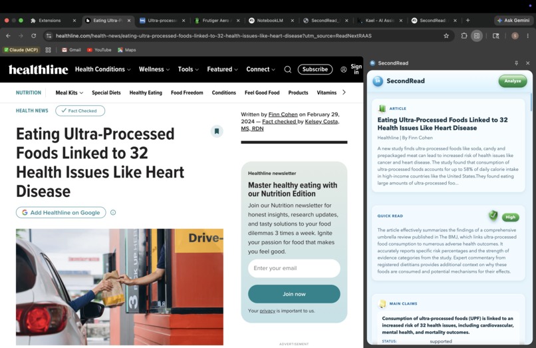The height and width of the screenshot is (348, 536).
Task: Click the Join now button
Action: click(x=294, y=294)
